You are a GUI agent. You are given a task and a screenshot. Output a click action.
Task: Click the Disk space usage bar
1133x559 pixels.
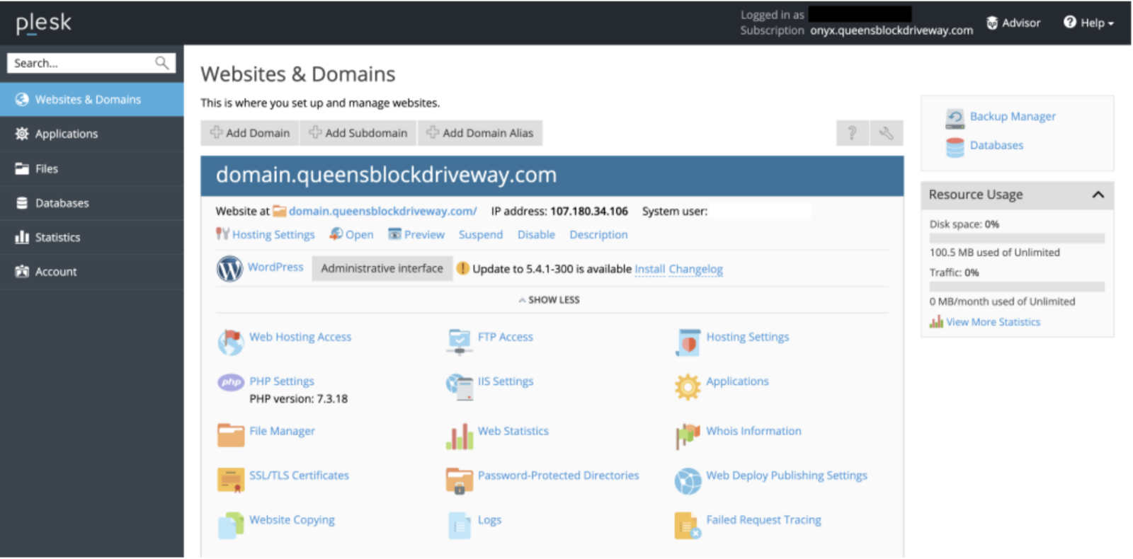[x=1016, y=238]
